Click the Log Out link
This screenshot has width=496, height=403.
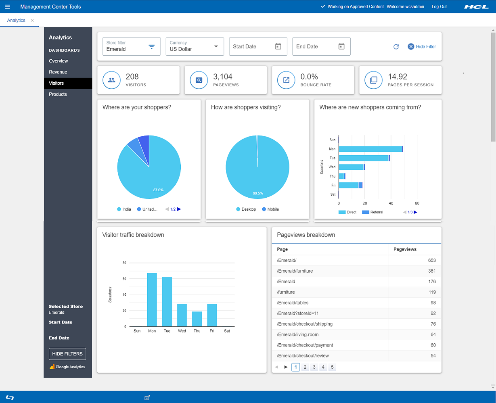click(x=439, y=7)
